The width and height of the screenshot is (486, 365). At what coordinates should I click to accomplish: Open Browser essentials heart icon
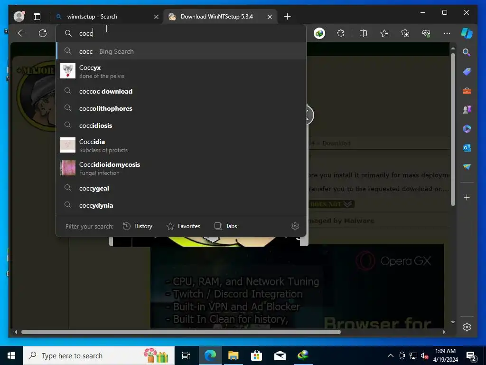click(x=426, y=33)
